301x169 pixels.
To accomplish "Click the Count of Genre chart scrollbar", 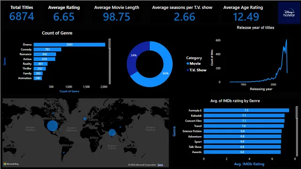I will pyautogui.click(x=110, y=61).
